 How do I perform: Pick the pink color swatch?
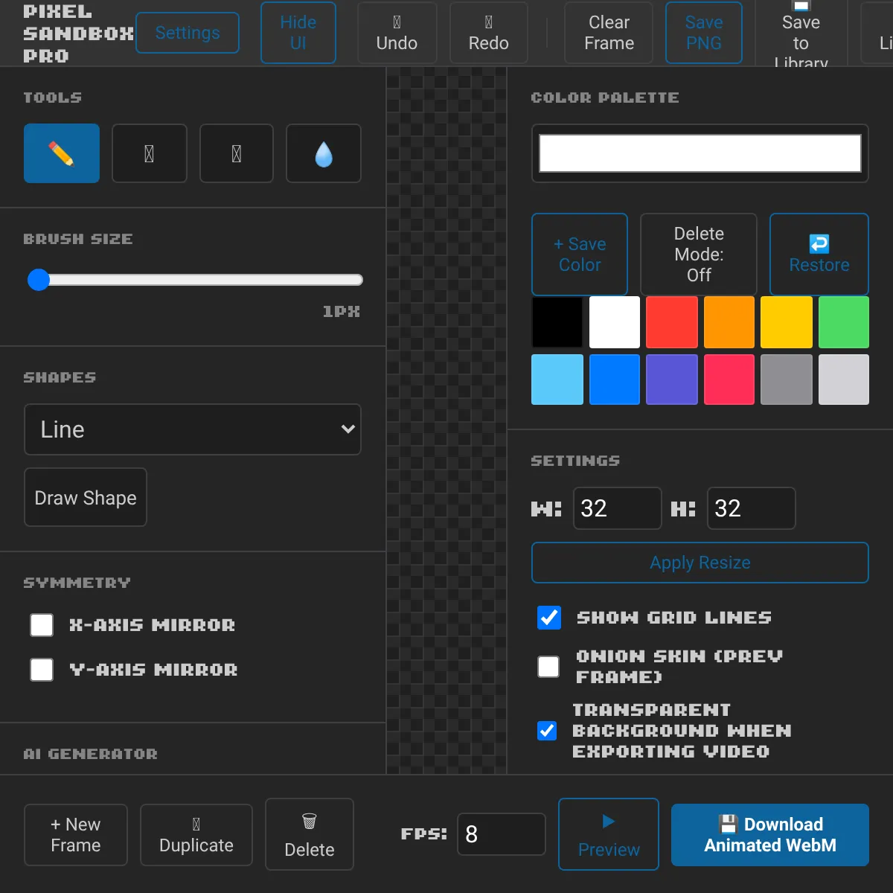pos(729,380)
